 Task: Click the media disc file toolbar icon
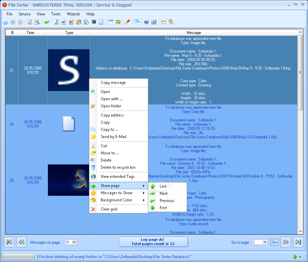tap(86, 22)
